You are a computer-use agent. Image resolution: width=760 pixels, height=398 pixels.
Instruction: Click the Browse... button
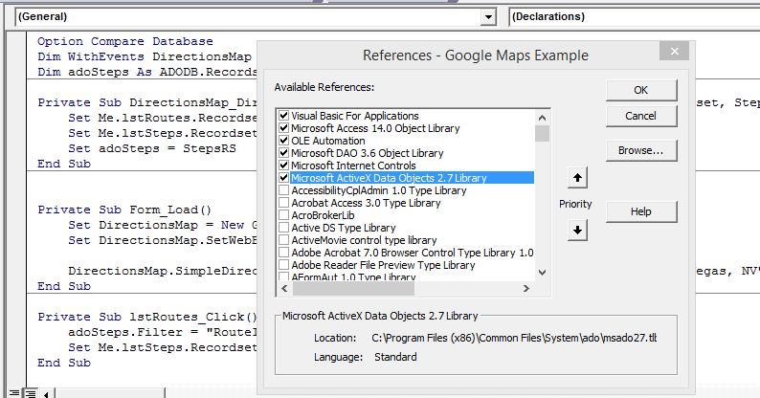pos(640,150)
